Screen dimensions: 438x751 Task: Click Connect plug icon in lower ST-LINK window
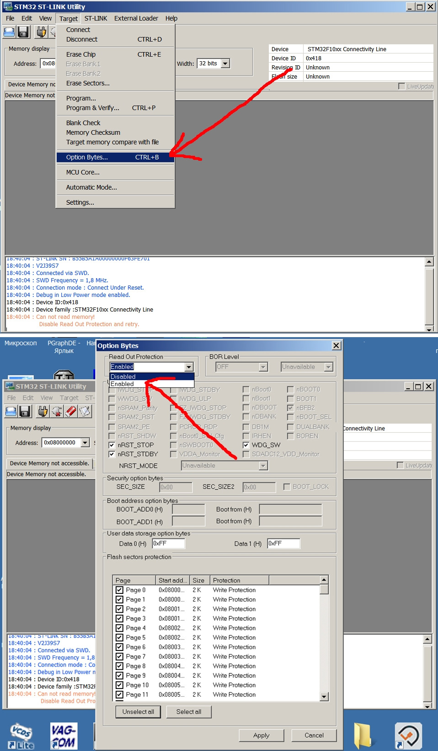pos(43,411)
